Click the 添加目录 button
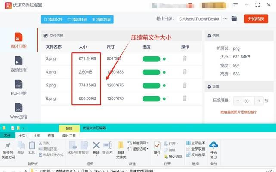 tap(77, 19)
